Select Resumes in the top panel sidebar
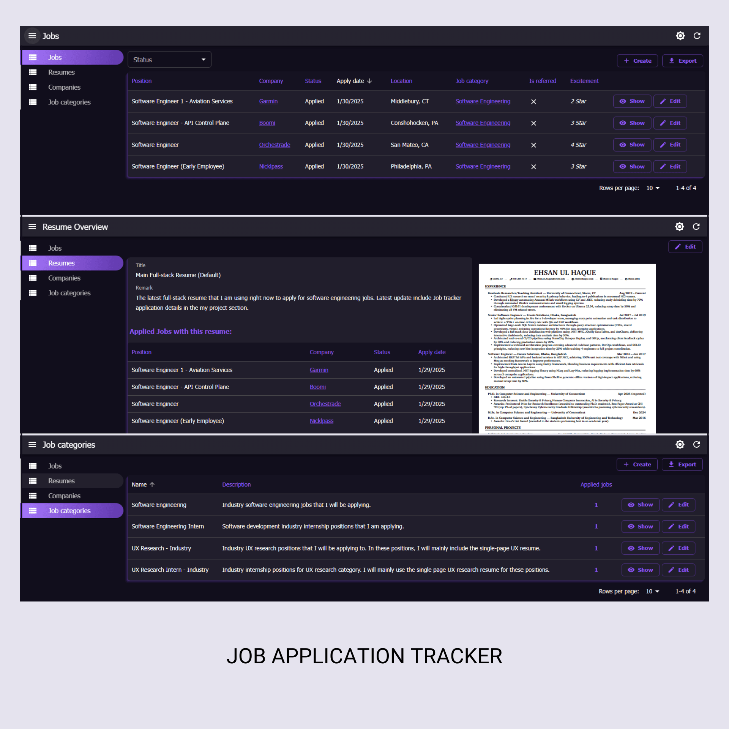 coord(72,72)
